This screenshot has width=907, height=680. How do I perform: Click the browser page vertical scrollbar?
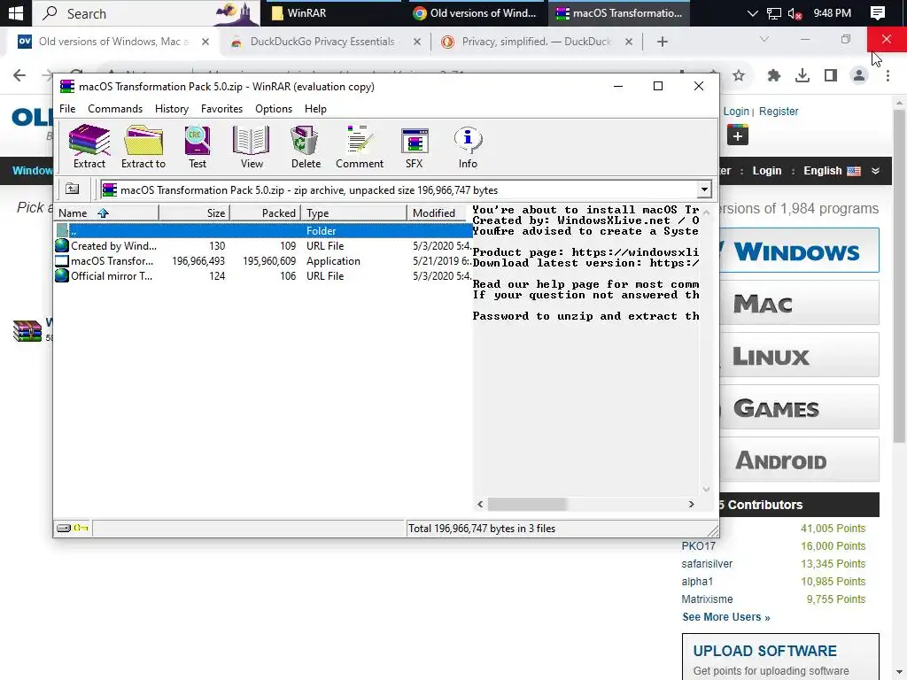point(898,276)
